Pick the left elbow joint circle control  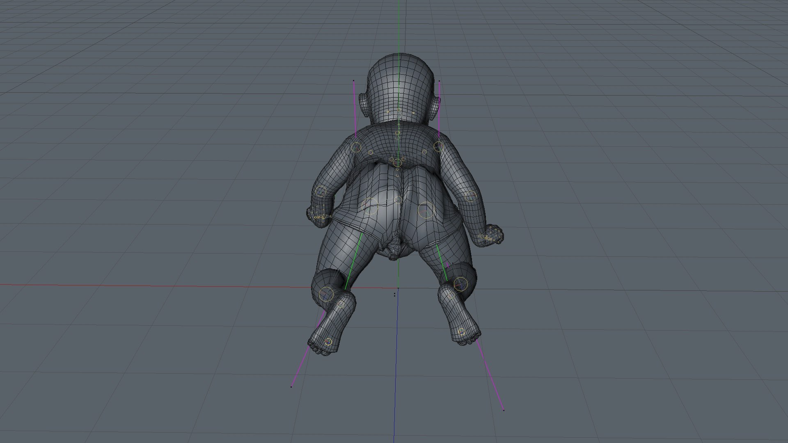[x=321, y=191]
